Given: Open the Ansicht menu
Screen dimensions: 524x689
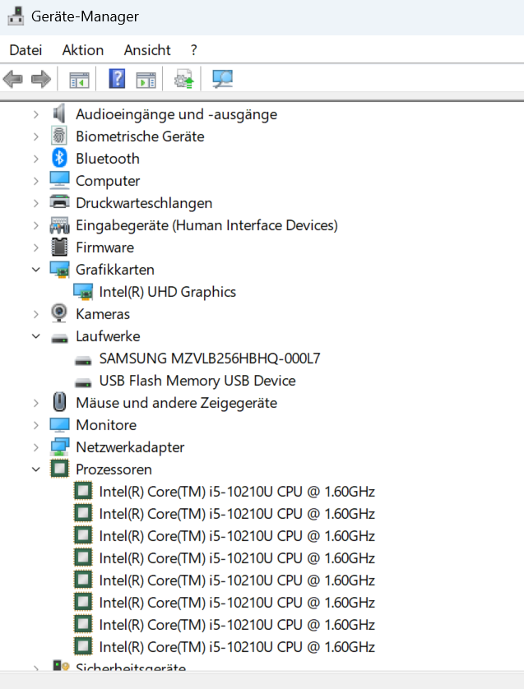Looking at the screenshot, I should (x=147, y=50).
